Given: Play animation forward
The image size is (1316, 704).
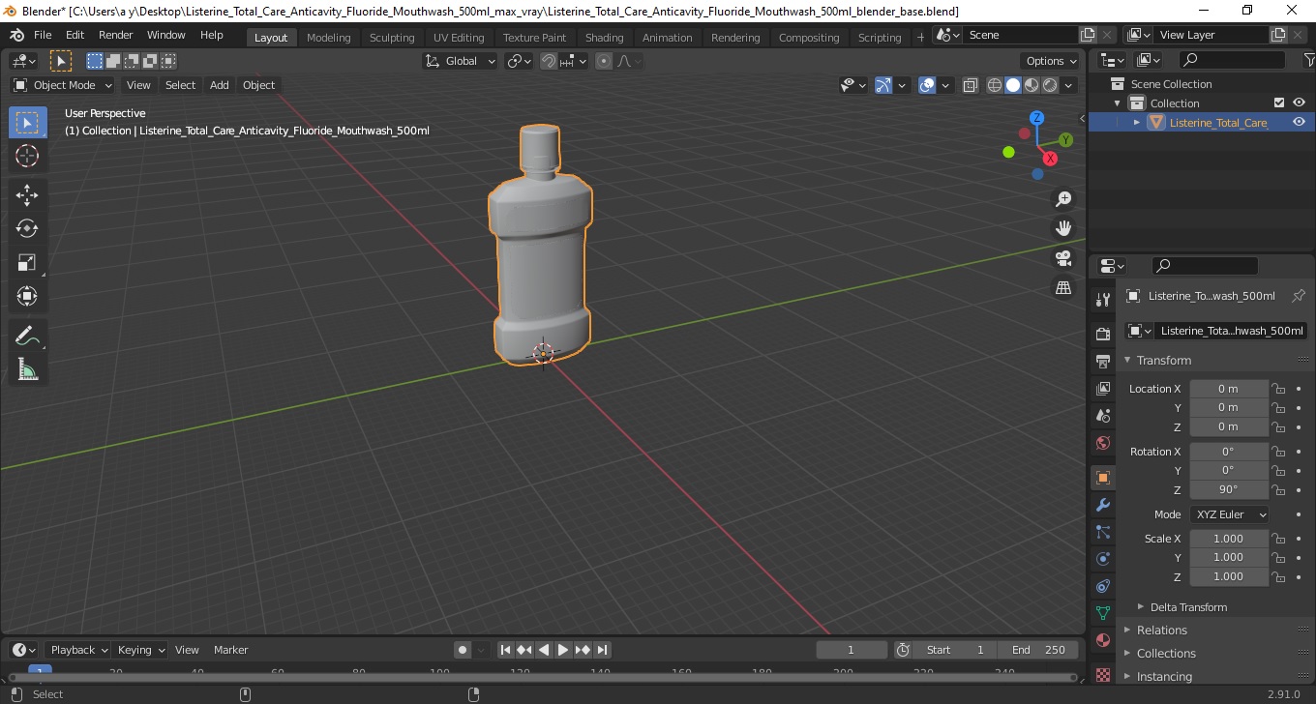Looking at the screenshot, I should pos(563,650).
